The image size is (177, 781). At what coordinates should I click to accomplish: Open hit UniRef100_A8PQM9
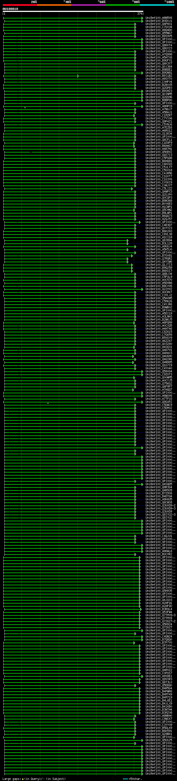click(x=159, y=322)
